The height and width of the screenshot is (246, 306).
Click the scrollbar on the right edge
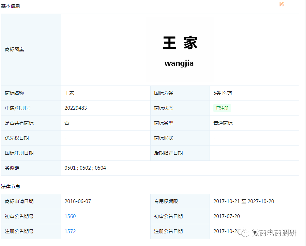304,123
